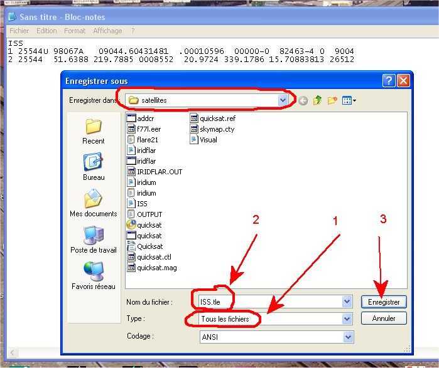
Task: Open the ? help menu
Action: (133, 31)
